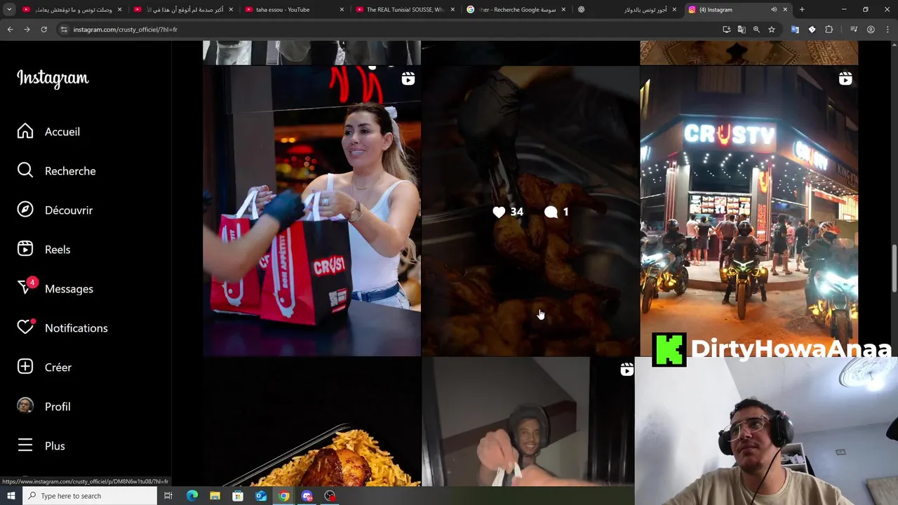The image size is (898, 505).
Task: Switch to taha essou - YouTube tab
Action: coord(294,10)
